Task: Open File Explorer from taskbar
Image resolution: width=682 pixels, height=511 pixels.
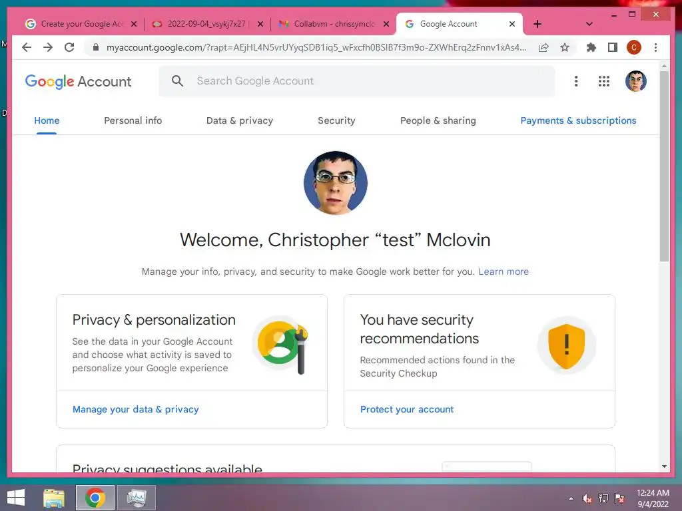Action: pyautogui.click(x=54, y=498)
